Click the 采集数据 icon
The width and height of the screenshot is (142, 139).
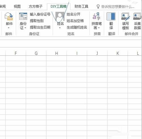tap(137, 16)
